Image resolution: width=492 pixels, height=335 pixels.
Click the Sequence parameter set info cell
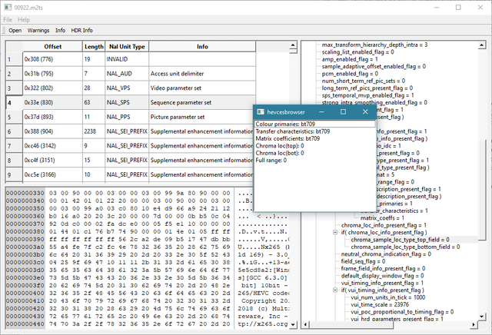point(202,102)
